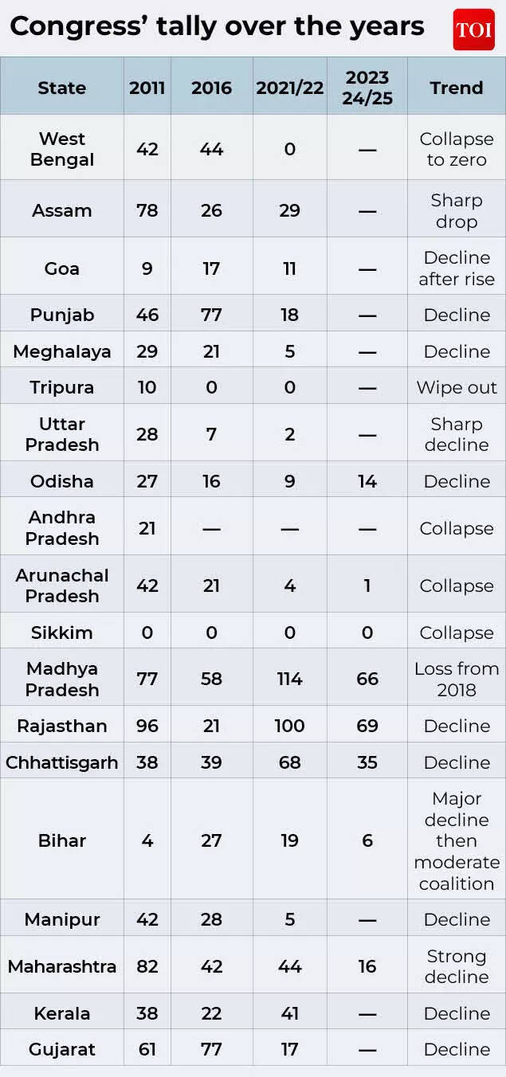Click the 2023 24/25 column header
The image size is (506, 1077).
tap(367, 88)
